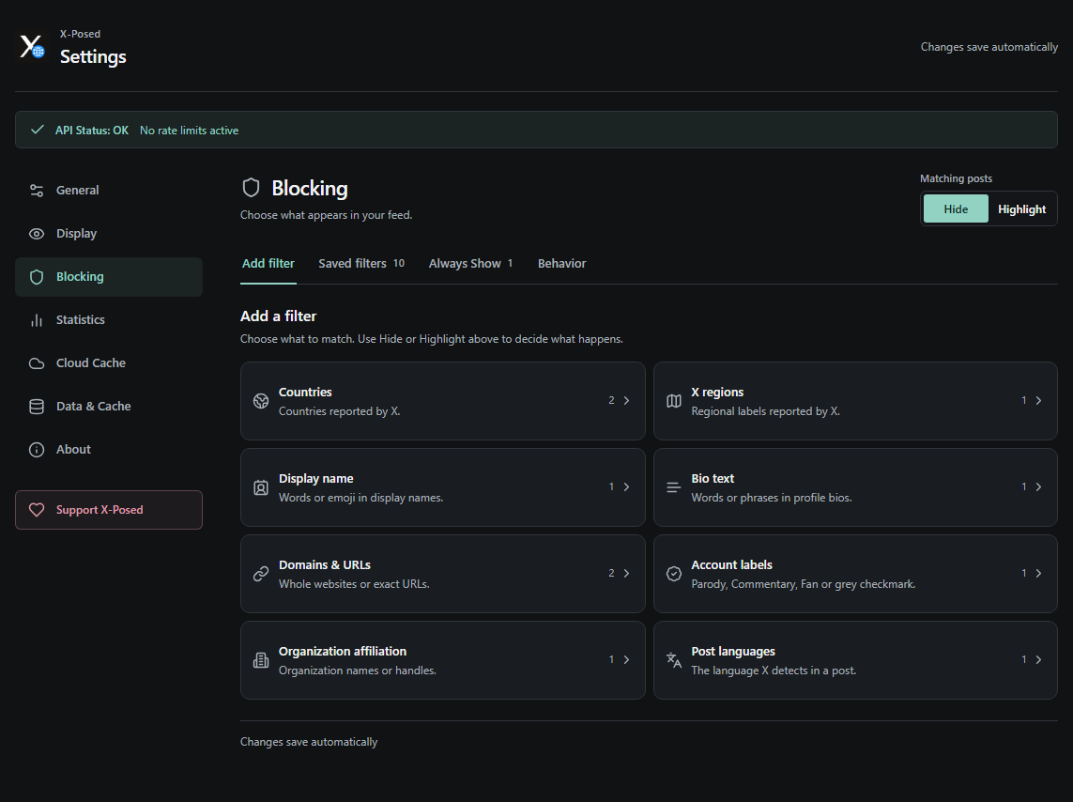The width and height of the screenshot is (1073, 802).
Task: Click the Countries count number 2
Action: (x=611, y=400)
